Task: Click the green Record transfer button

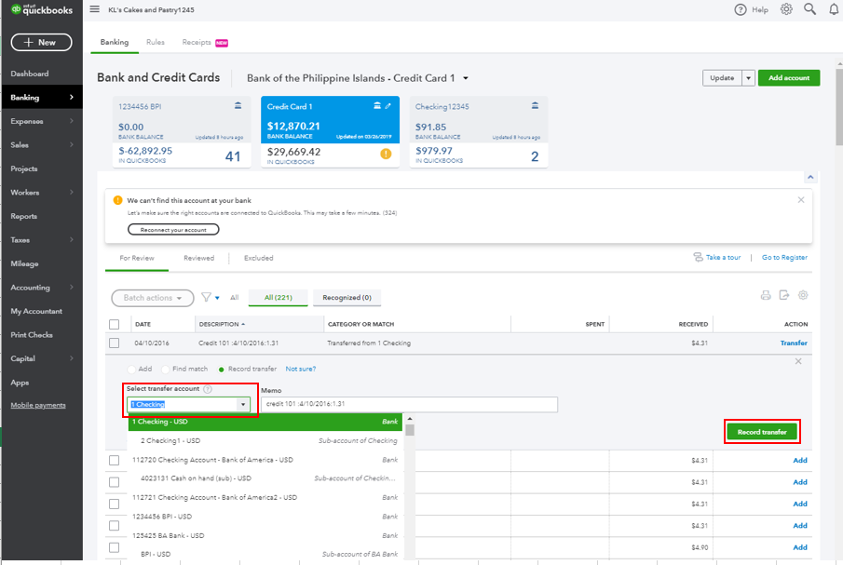Action: [762, 432]
